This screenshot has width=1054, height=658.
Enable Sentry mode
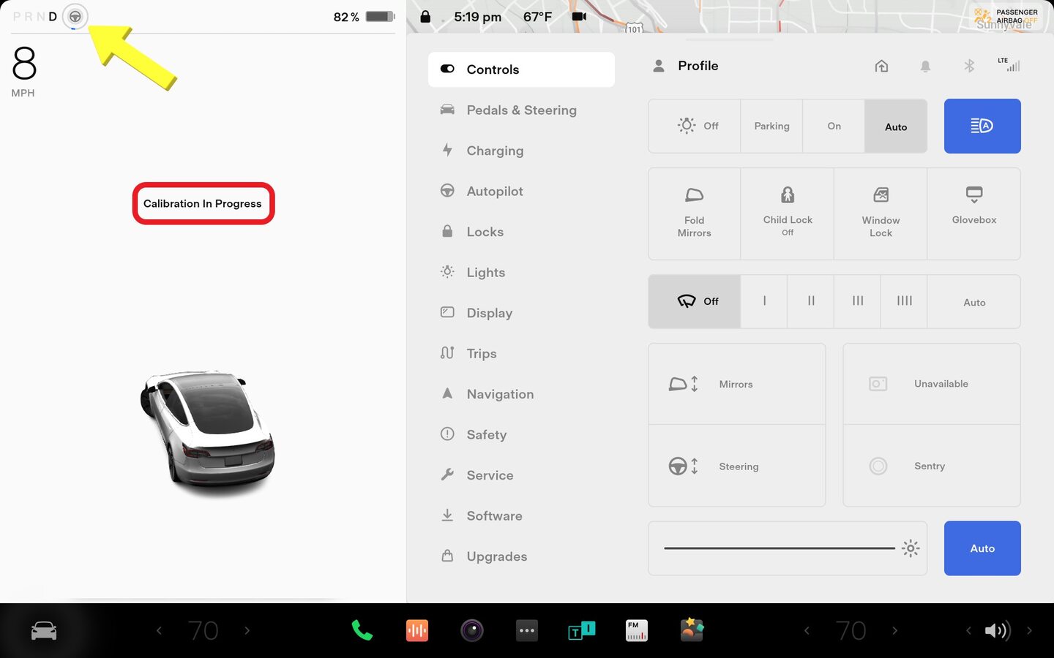click(932, 466)
